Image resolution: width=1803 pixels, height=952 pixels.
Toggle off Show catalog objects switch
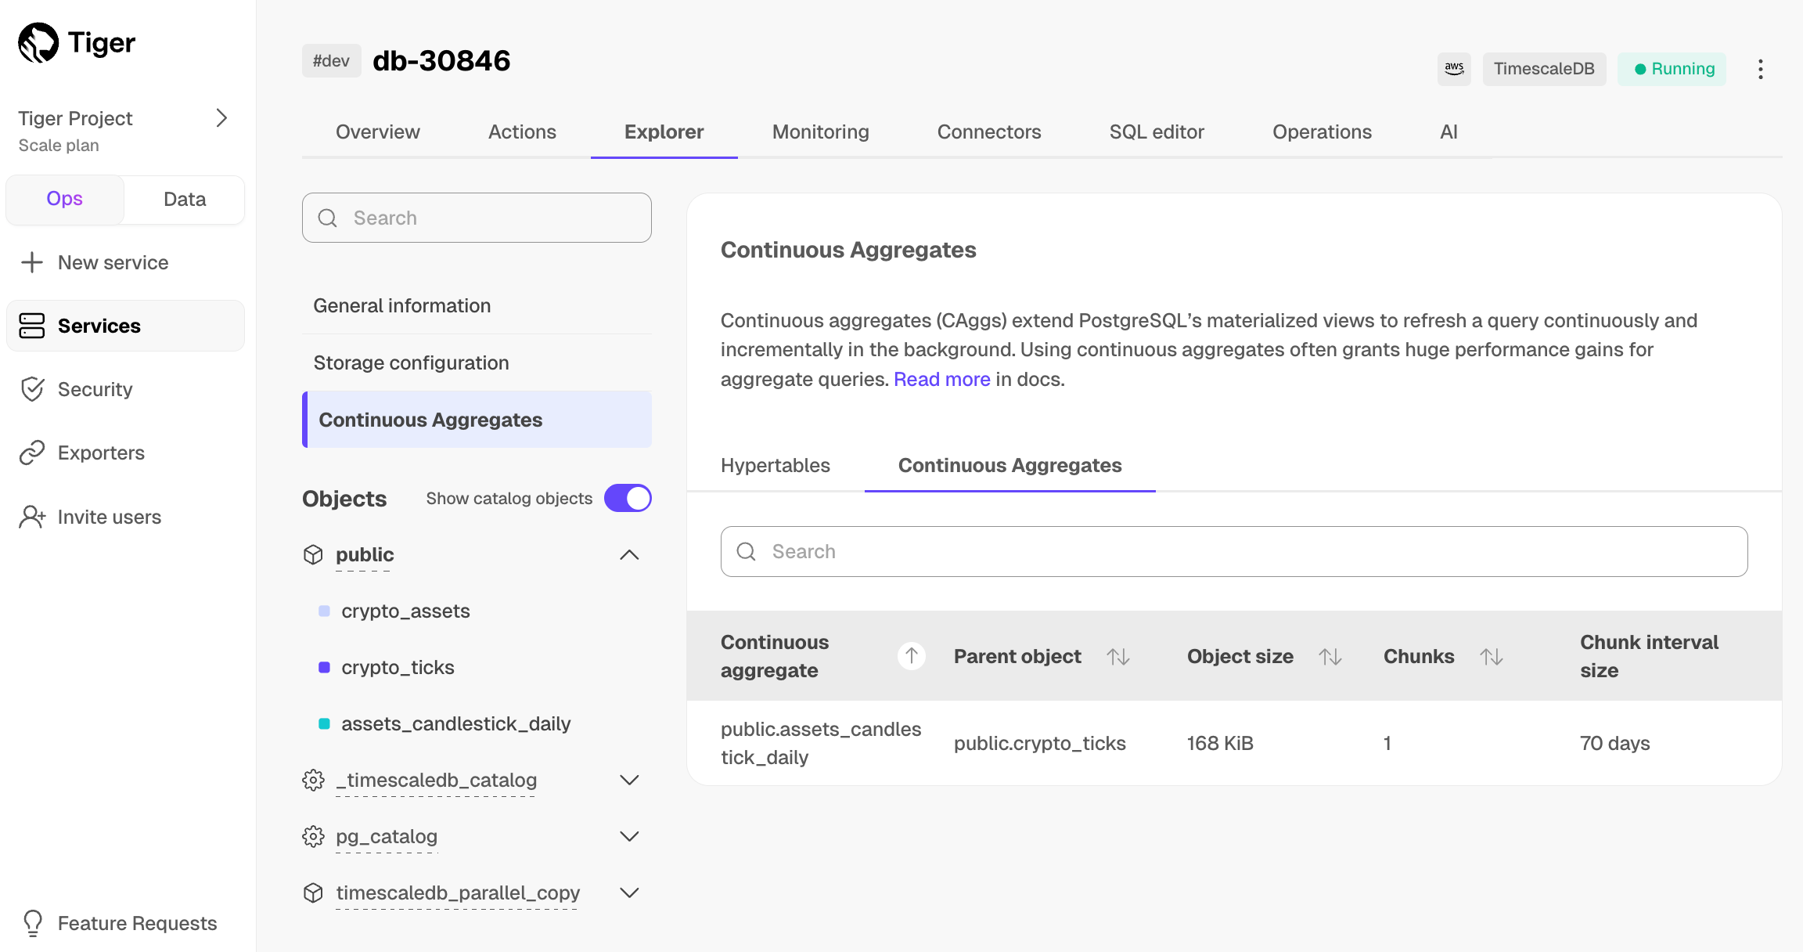click(628, 499)
